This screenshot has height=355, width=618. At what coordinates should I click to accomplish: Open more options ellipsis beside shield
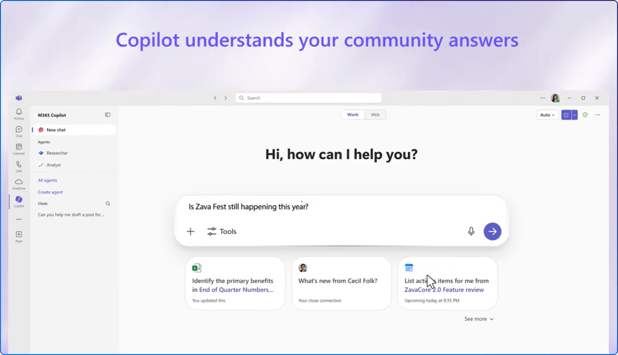598,115
